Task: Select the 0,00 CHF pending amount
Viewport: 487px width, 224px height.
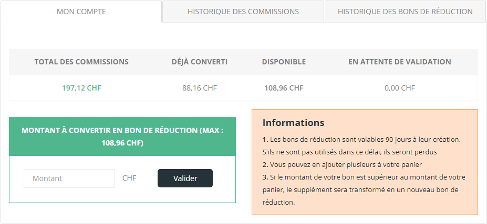Action: (400, 88)
